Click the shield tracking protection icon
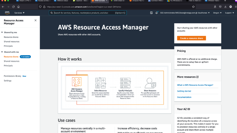 point(40,7)
